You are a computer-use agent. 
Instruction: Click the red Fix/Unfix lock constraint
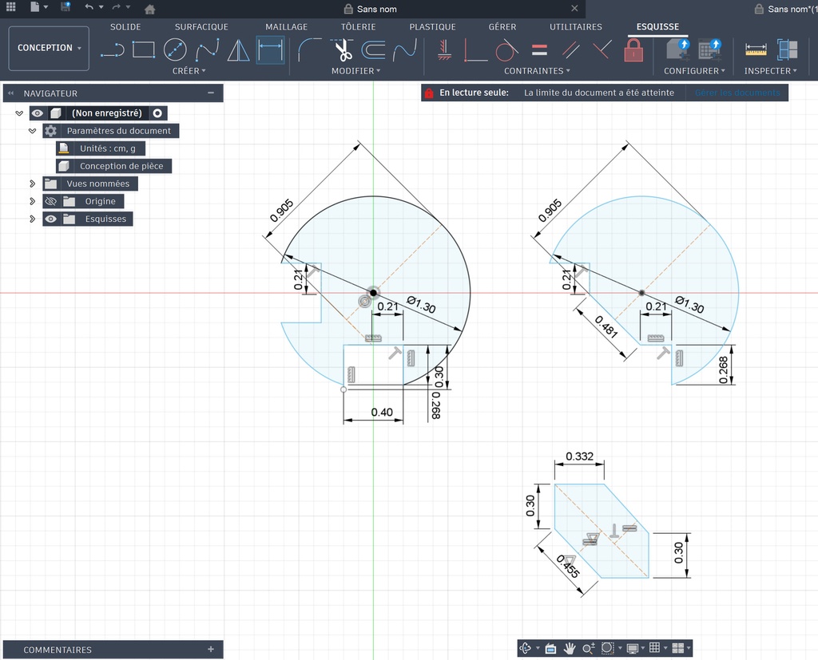633,50
